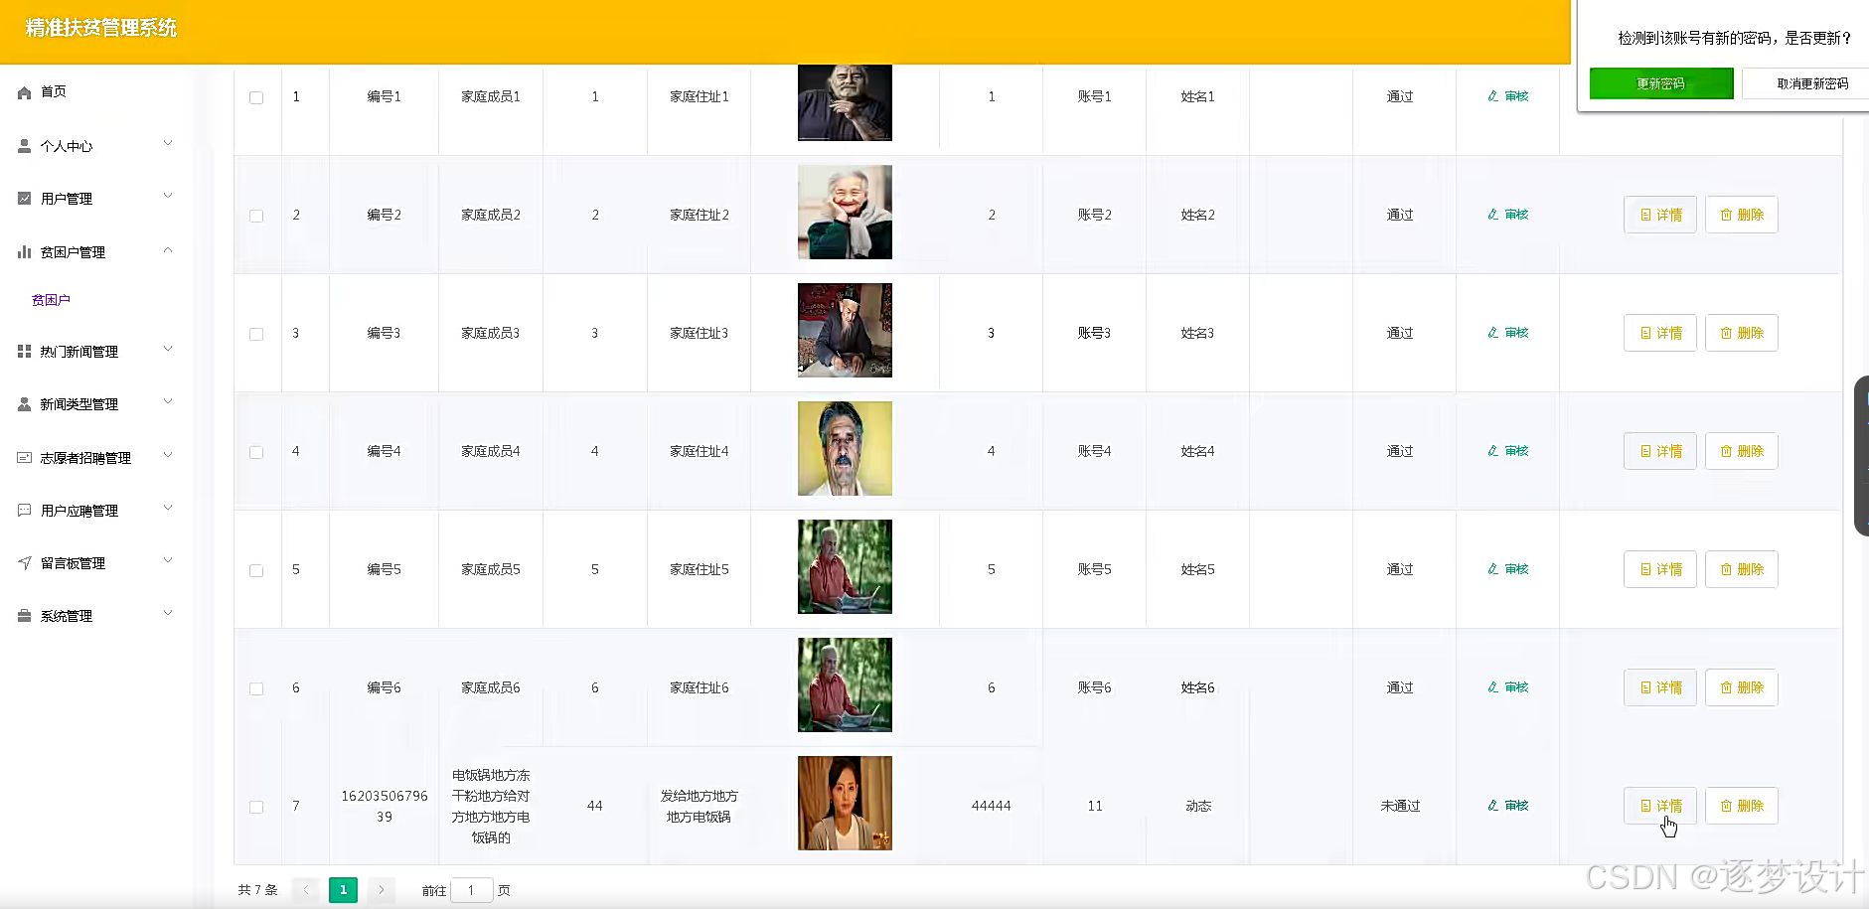Open the 个人中心 menu label

click(67, 146)
